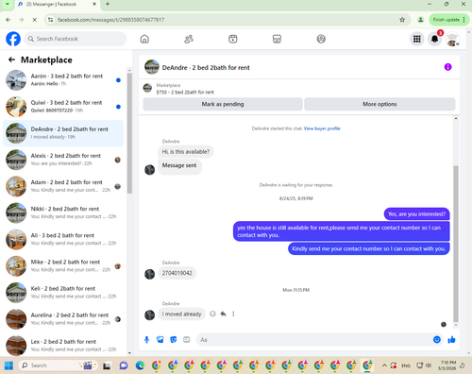Open Alexis 2 bed 2bath chat
472x374 pixels.
pyautogui.click(x=63, y=160)
